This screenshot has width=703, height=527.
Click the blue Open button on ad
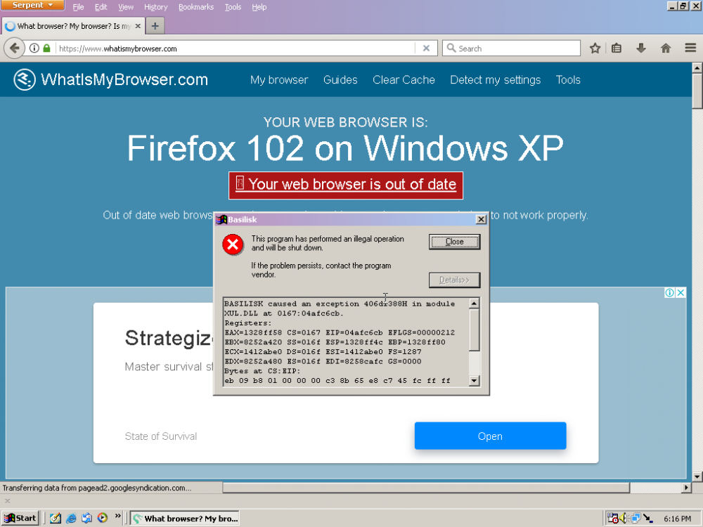[x=490, y=436]
